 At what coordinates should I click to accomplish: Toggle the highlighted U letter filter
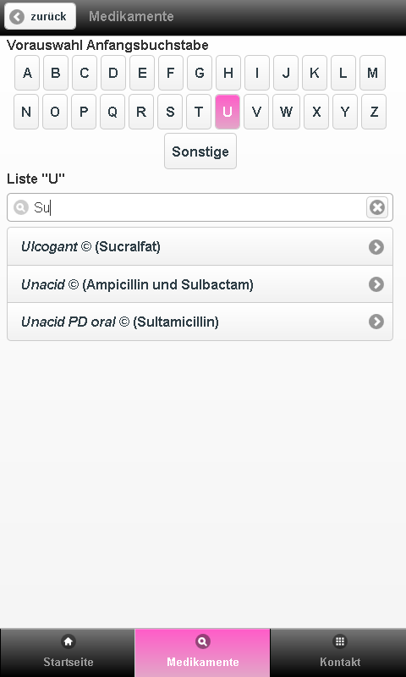pos(228,112)
